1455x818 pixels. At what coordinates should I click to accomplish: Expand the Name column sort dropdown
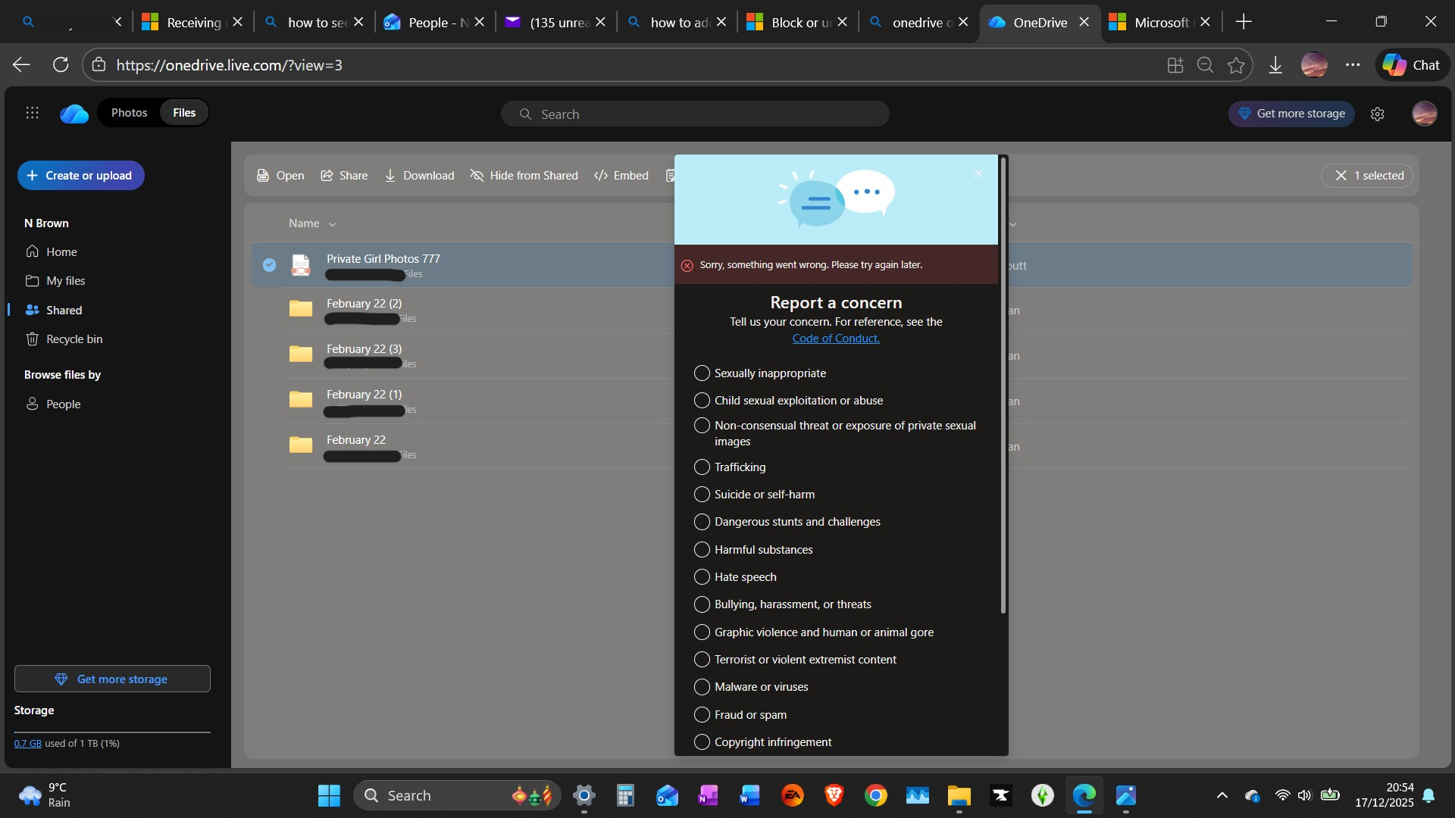point(332,224)
